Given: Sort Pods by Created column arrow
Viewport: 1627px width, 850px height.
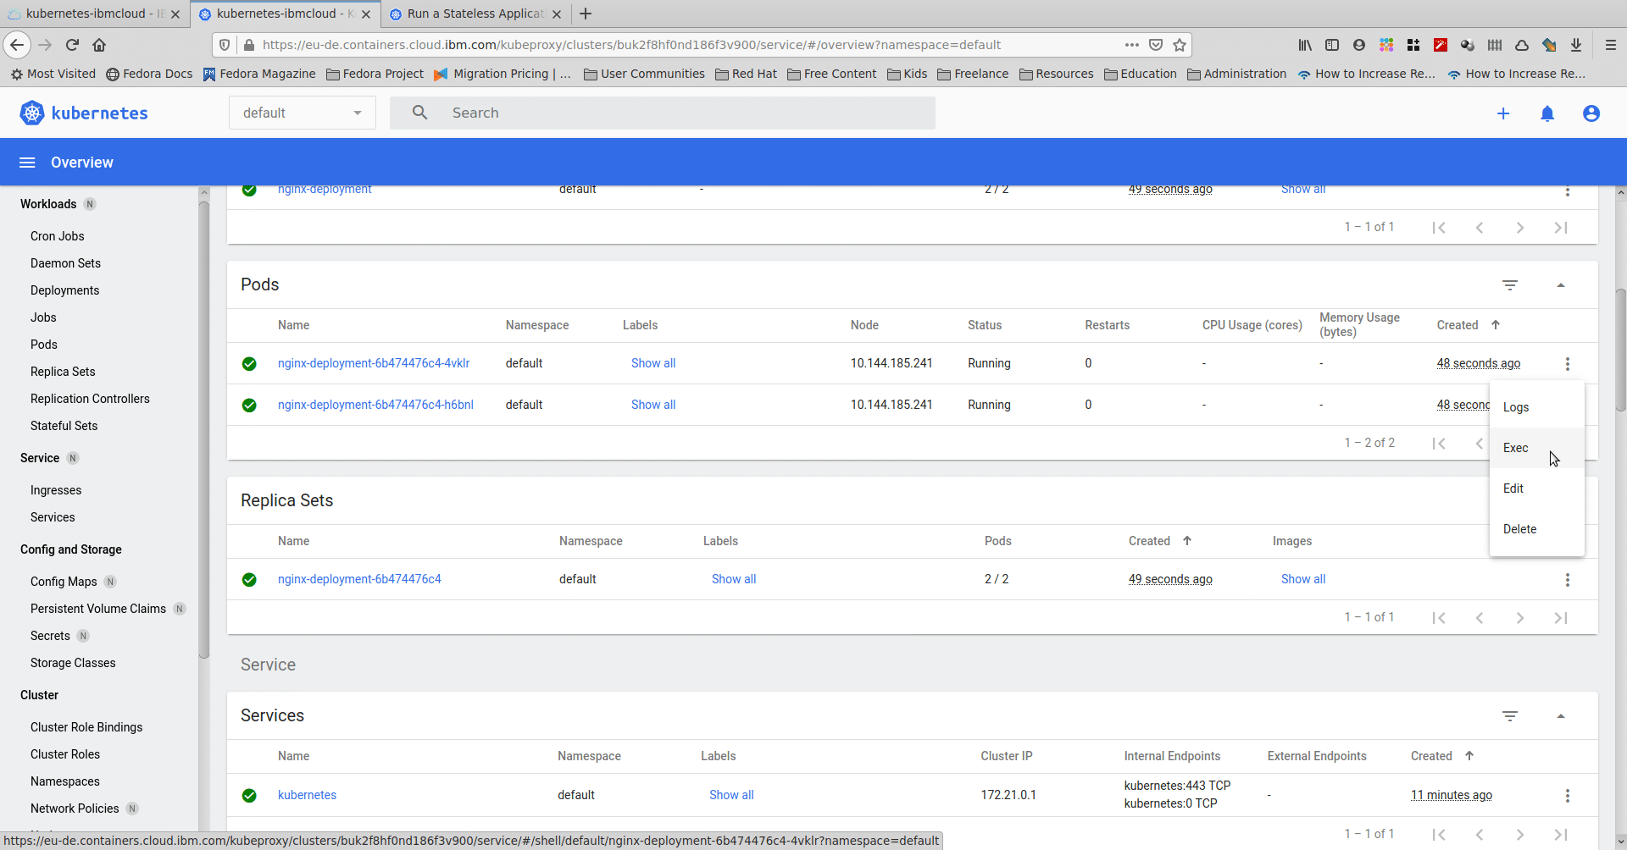Looking at the screenshot, I should coord(1496,325).
